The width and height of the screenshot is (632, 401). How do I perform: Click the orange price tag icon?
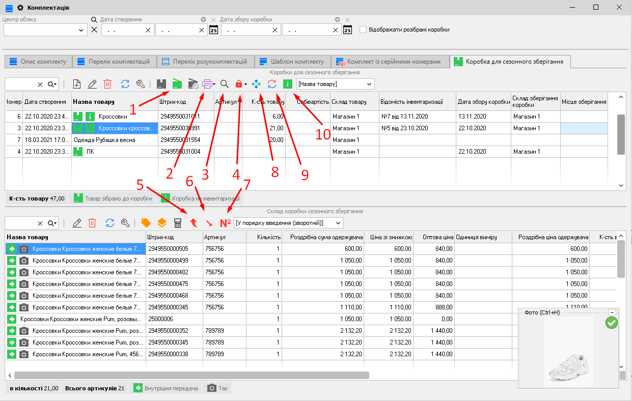pos(146,223)
